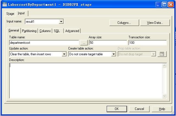
Task: Open View Data...
Action: point(155,23)
